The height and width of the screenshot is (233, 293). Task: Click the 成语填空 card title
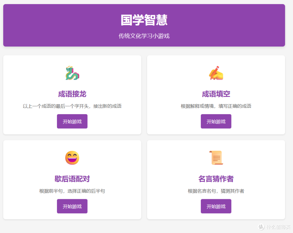click(x=216, y=94)
